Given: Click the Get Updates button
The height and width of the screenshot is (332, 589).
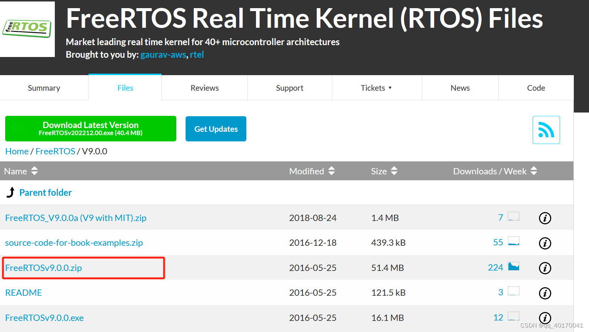Looking at the screenshot, I should [x=216, y=129].
